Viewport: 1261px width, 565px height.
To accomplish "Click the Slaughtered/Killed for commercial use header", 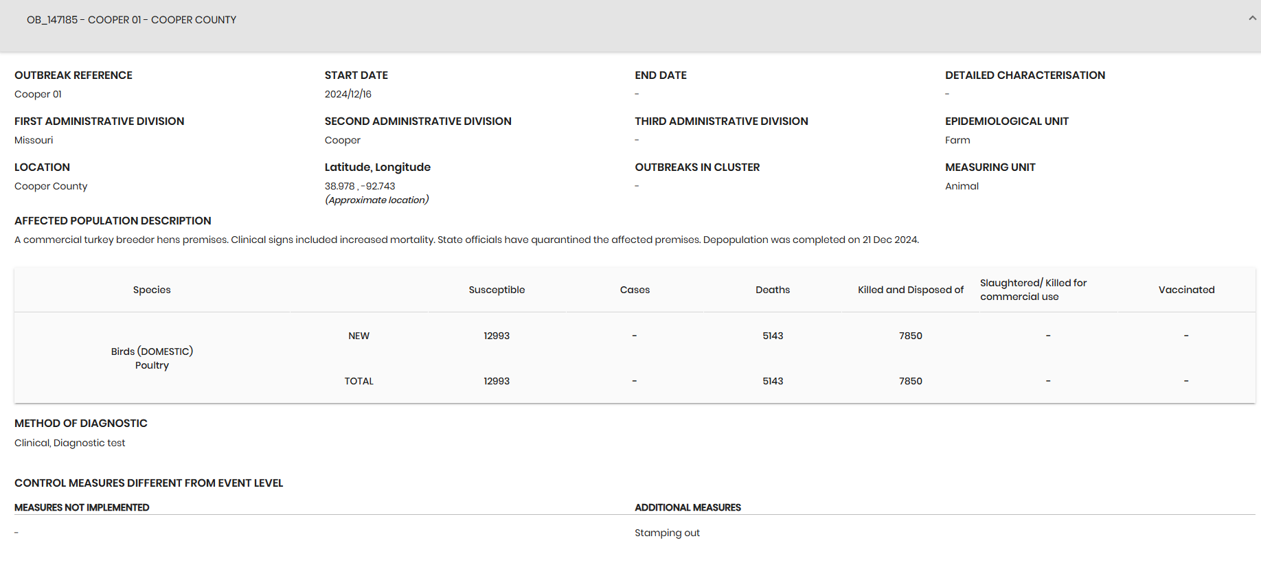I will [x=1033, y=290].
